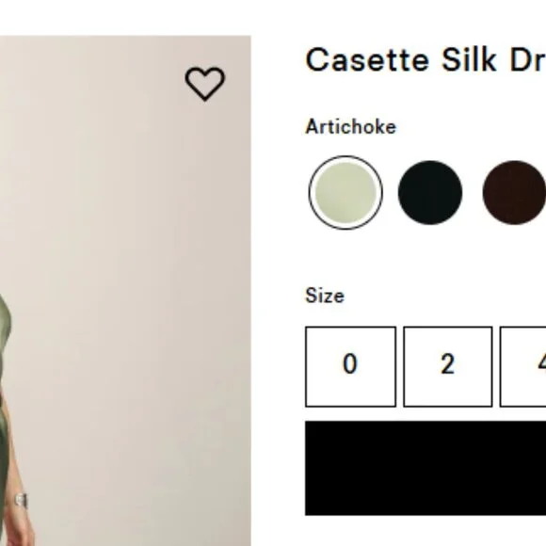Tap the numeral inside the size 2 box
Image resolution: width=546 pixels, height=546 pixels.
click(448, 364)
